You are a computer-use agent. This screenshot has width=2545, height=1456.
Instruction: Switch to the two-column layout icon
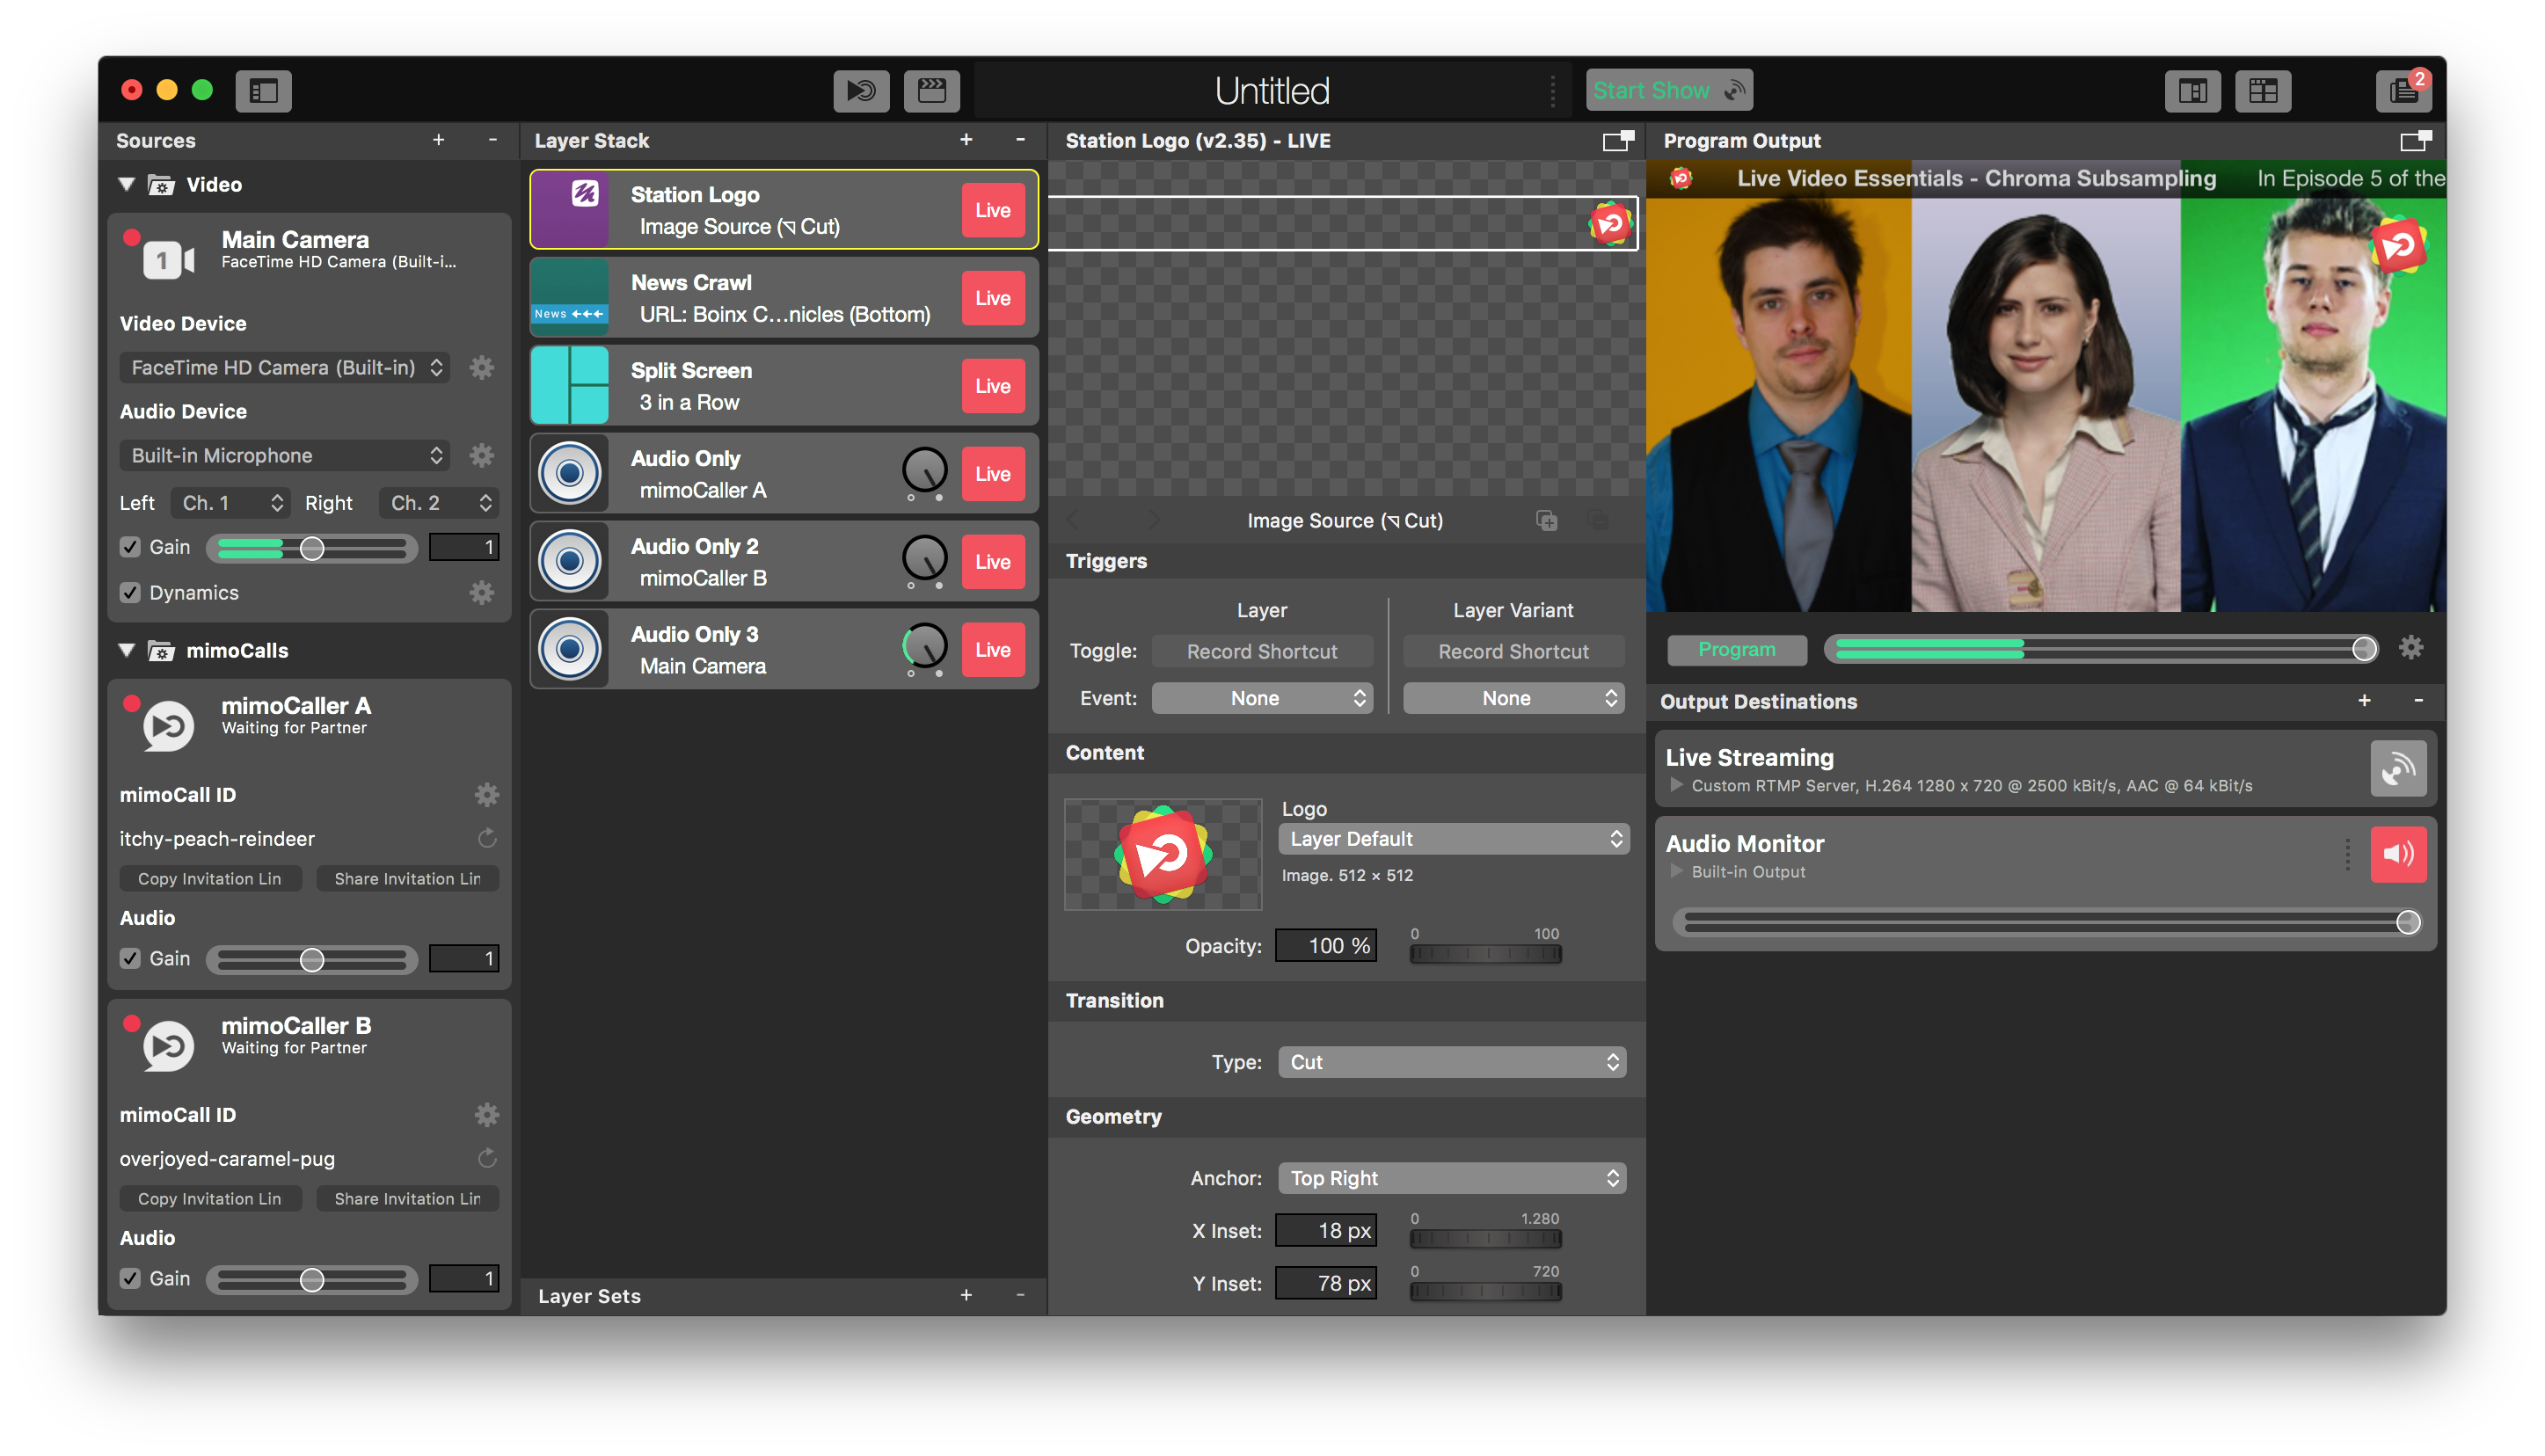[2192, 91]
